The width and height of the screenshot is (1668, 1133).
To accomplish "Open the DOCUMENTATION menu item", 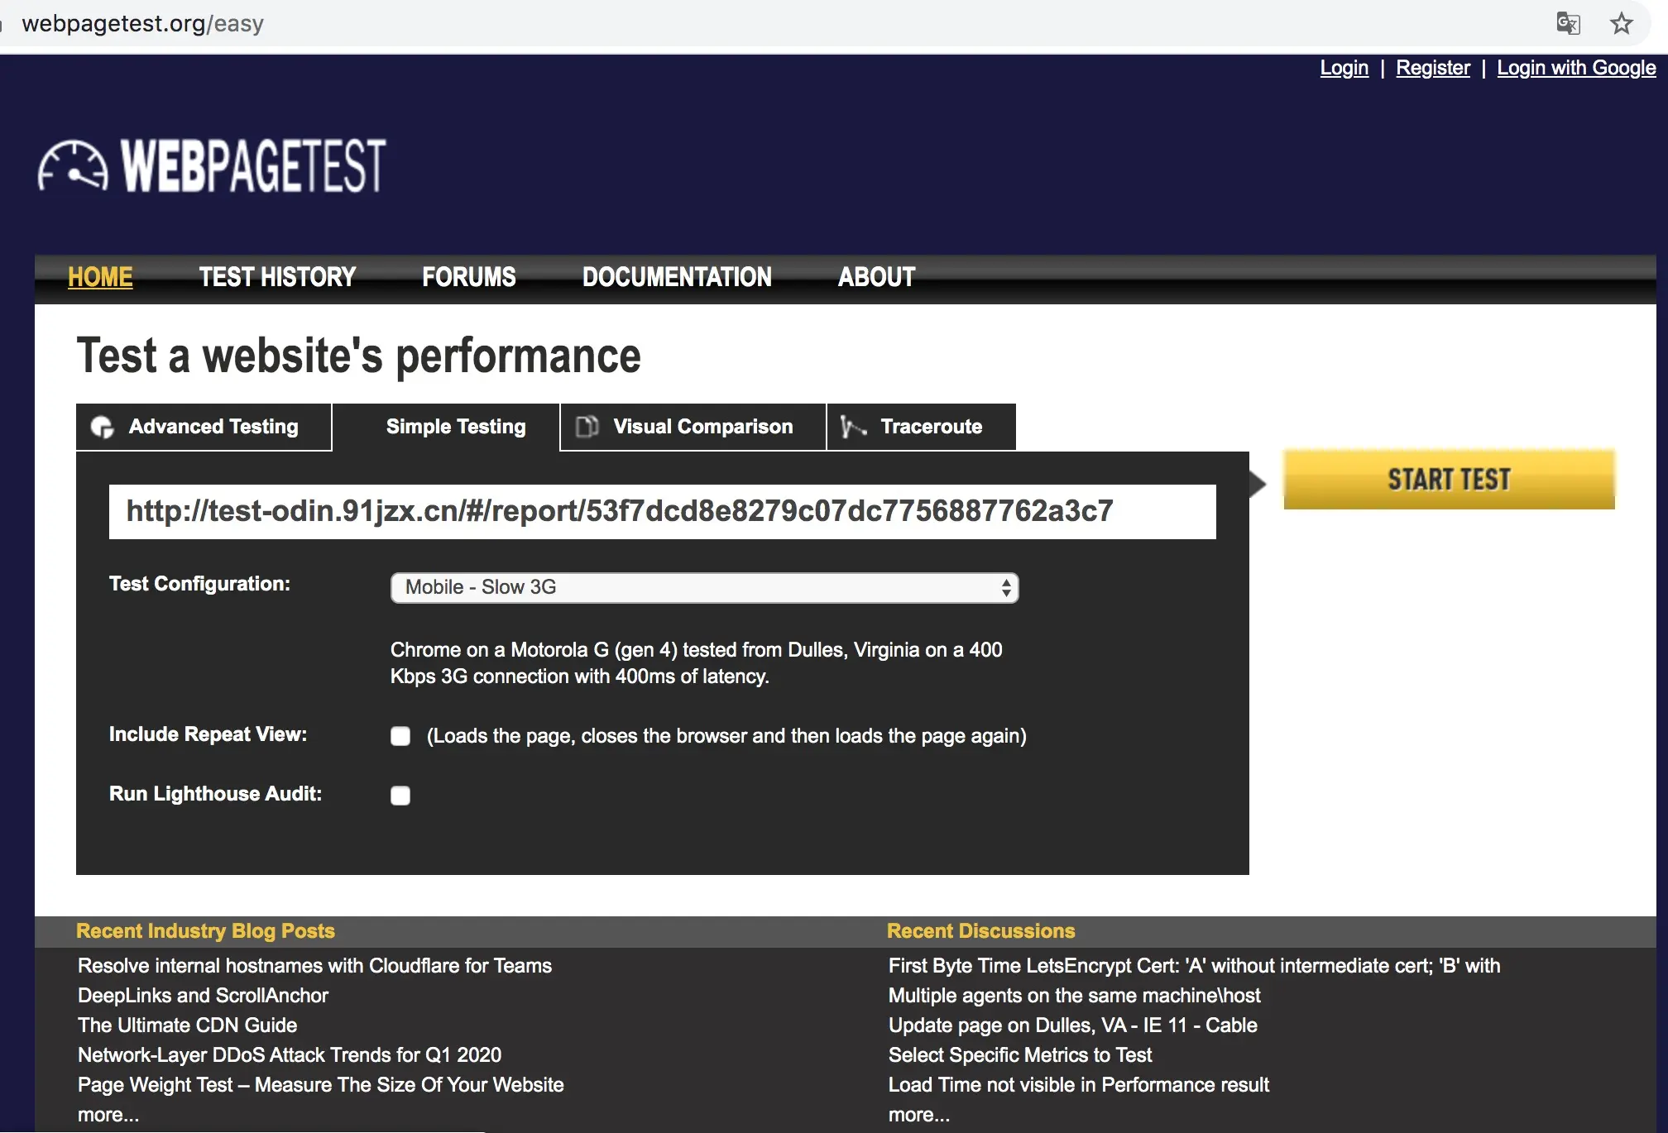I will pos(677,277).
